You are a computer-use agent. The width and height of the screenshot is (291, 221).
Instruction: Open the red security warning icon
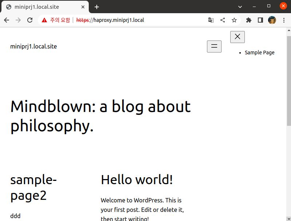click(44, 20)
